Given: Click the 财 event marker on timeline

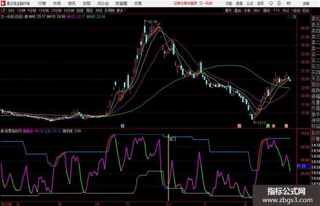Looking at the screenshot, I should pyautogui.click(x=123, y=126).
